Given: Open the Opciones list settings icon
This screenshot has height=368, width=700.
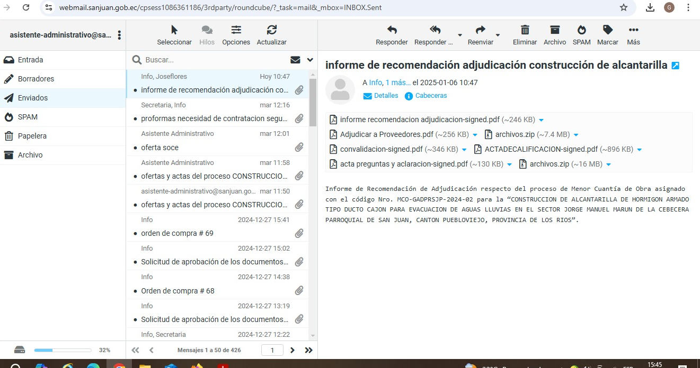Looking at the screenshot, I should tap(236, 30).
